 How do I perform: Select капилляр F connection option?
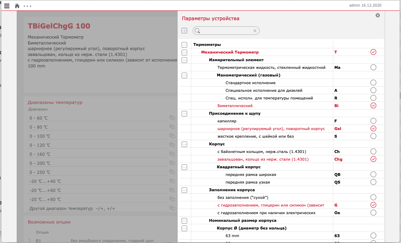[x=373, y=121]
